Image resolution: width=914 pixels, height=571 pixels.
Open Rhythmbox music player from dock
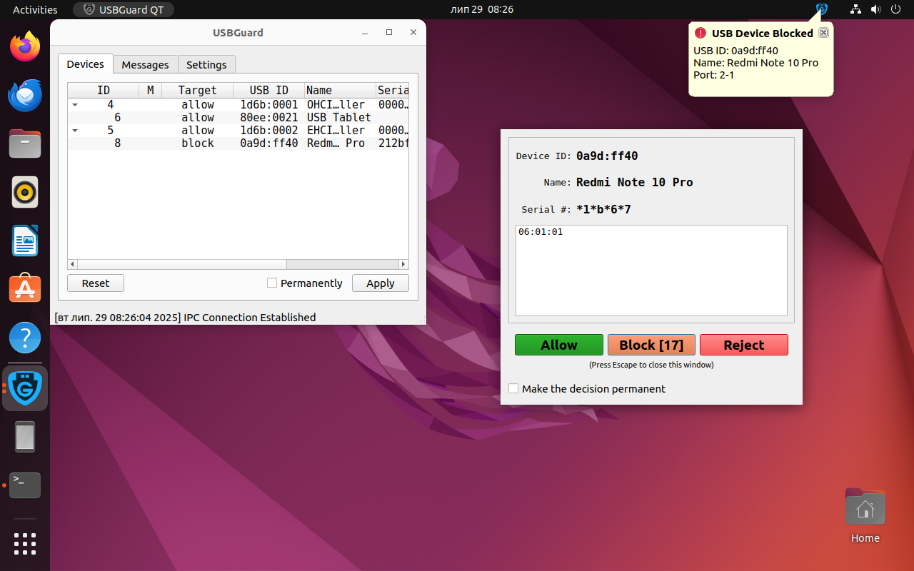click(x=25, y=192)
